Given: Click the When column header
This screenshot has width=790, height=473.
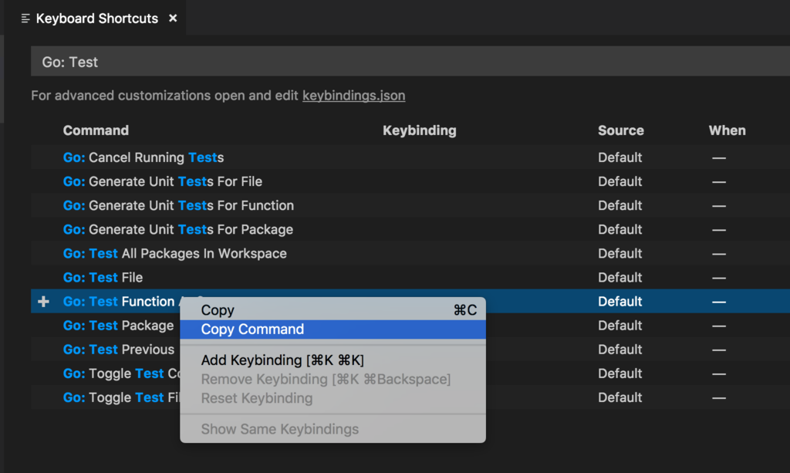Looking at the screenshot, I should click(727, 130).
